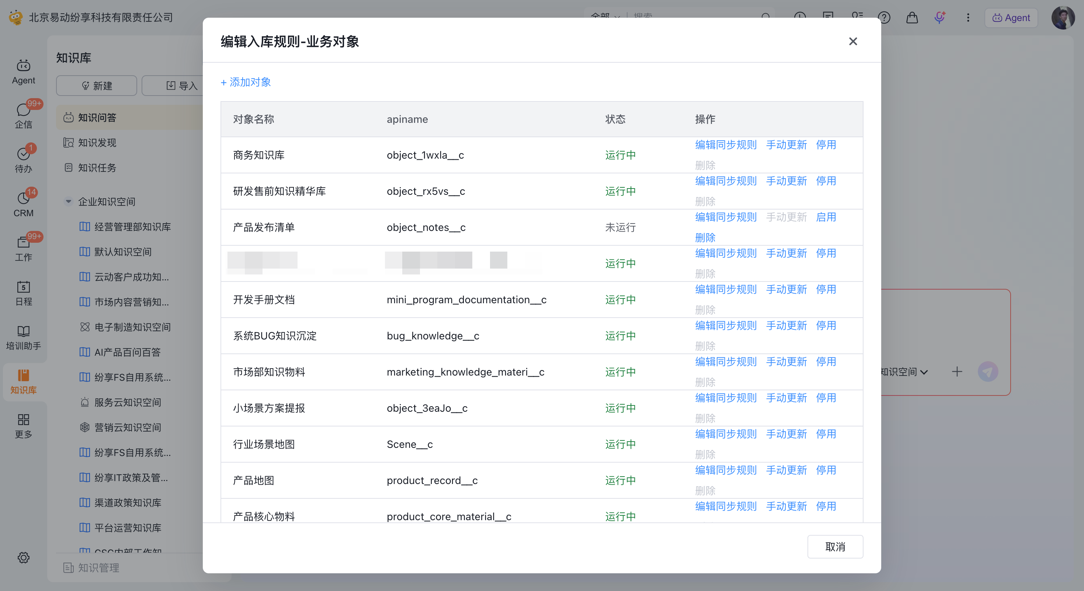Open the 全部 search scope dropdown
Viewport: 1084px width, 591px height.
pos(605,16)
